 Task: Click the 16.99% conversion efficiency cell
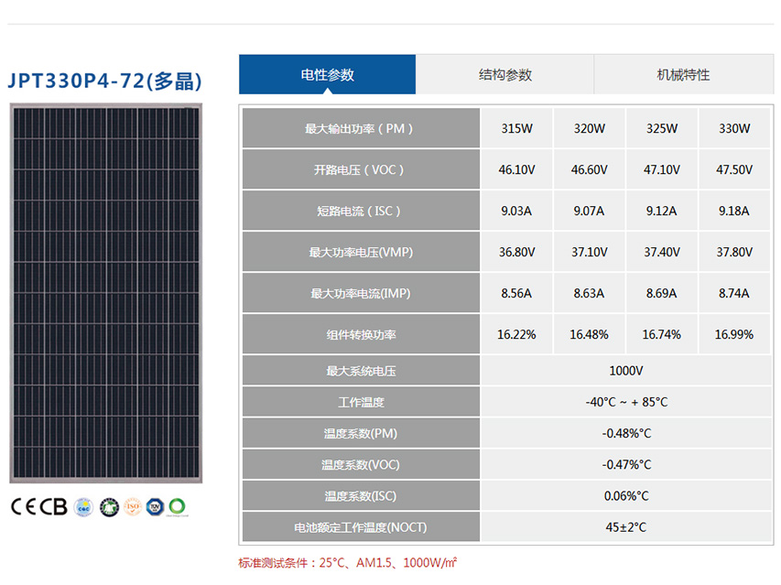point(733,335)
